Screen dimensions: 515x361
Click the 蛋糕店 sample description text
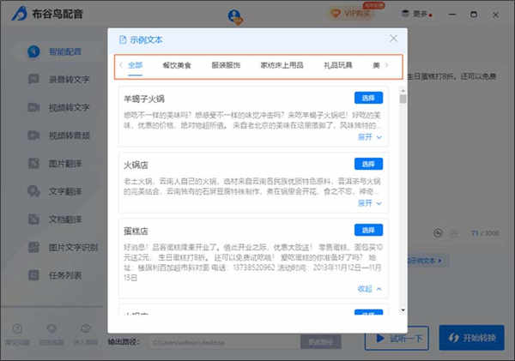252,262
